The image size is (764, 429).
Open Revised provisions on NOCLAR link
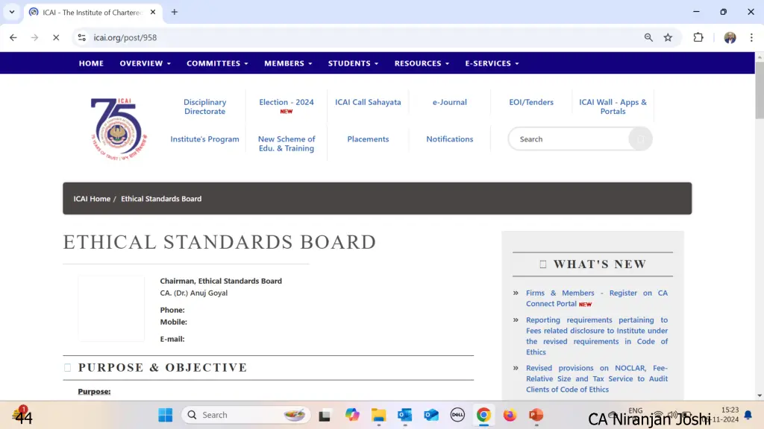click(597, 378)
